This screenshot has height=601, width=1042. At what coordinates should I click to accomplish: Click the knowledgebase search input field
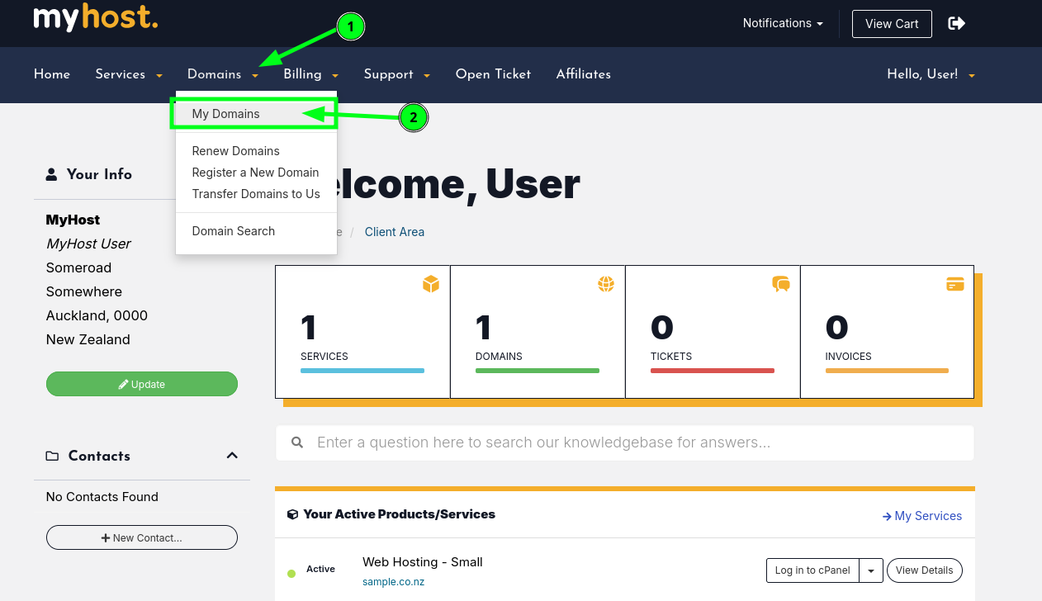[x=636, y=443]
